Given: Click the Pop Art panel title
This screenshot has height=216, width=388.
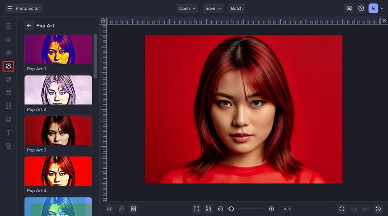Looking at the screenshot, I should pyautogui.click(x=45, y=25).
